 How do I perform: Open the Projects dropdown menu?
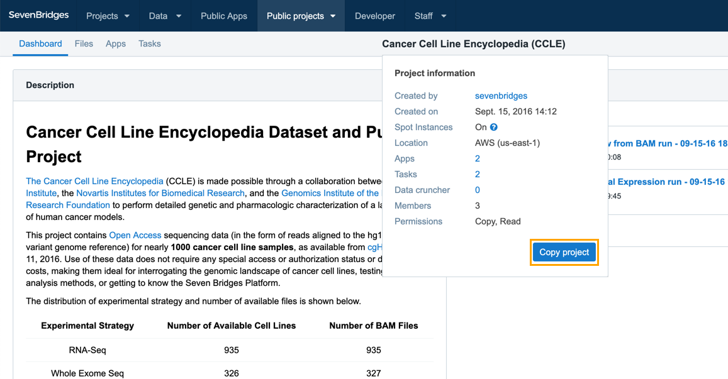108,16
